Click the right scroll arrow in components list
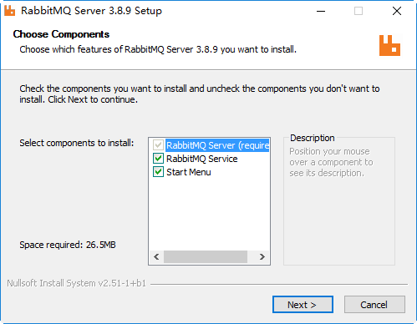The height and width of the screenshot is (324, 417). pos(262,256)
